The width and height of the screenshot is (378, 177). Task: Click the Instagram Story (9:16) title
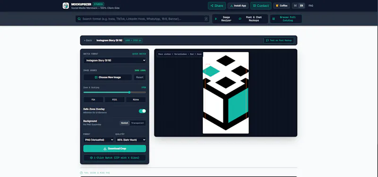[x=110, y=40]
